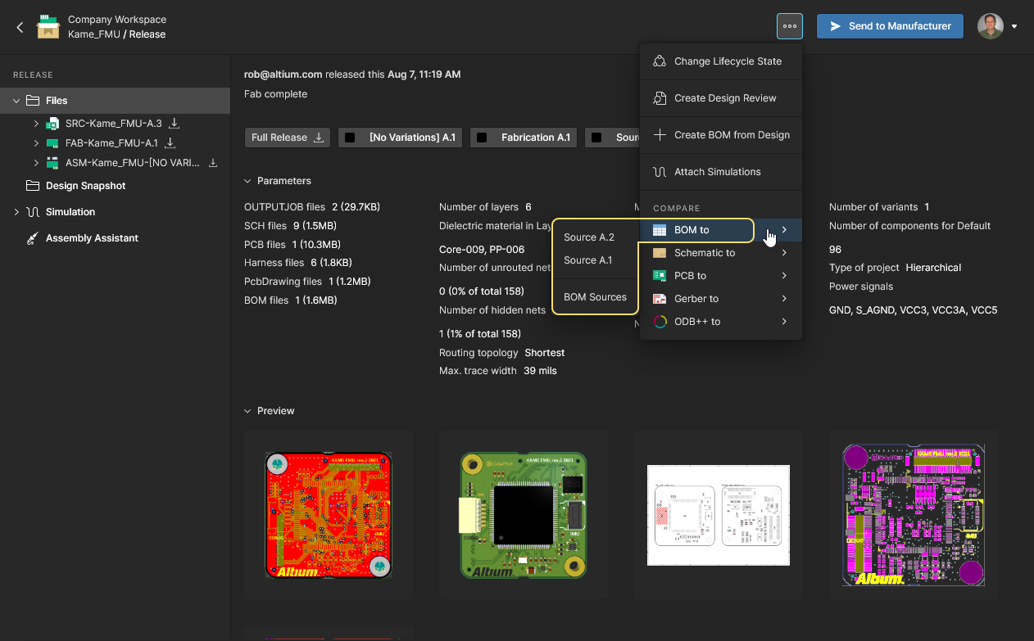Viewport: 1034px width, 641px height.
Task: Expand the ASM-Kame_FMU node
Action: click(36, 163)
